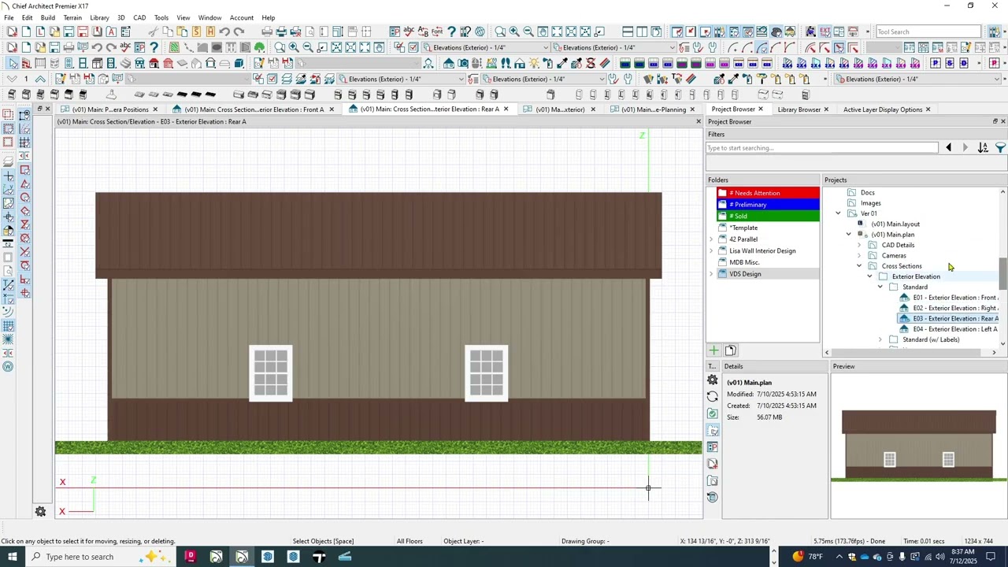Click the Type to start searching field
Screen dimensions: 1008x567
(x=822, y=148)
